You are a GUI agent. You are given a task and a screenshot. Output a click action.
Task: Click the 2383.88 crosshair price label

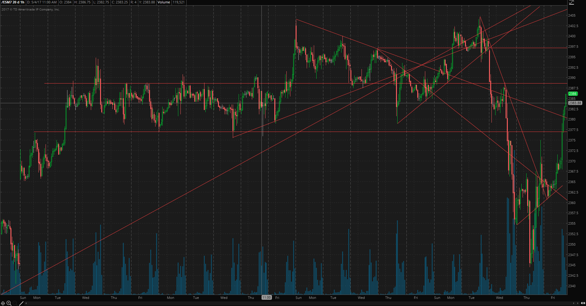(x=575, y=103)
